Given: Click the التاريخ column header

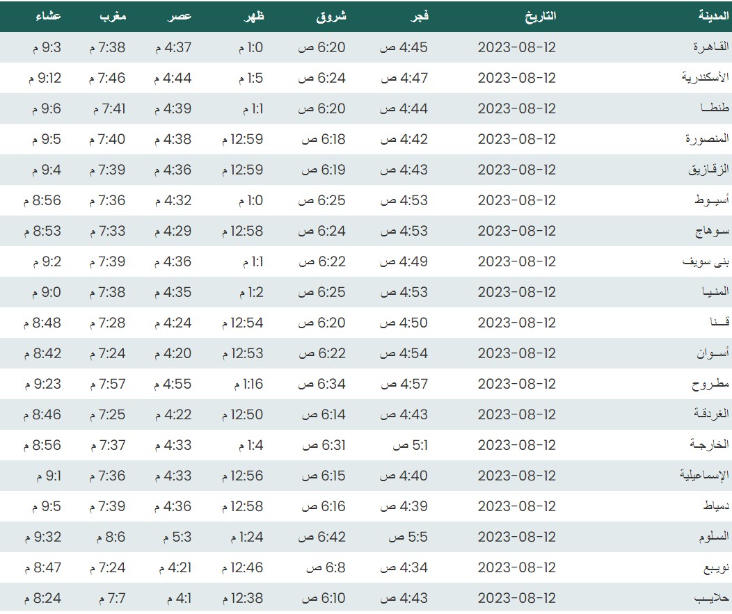Looking at the screenshot, I should click(x=540, y=16).
